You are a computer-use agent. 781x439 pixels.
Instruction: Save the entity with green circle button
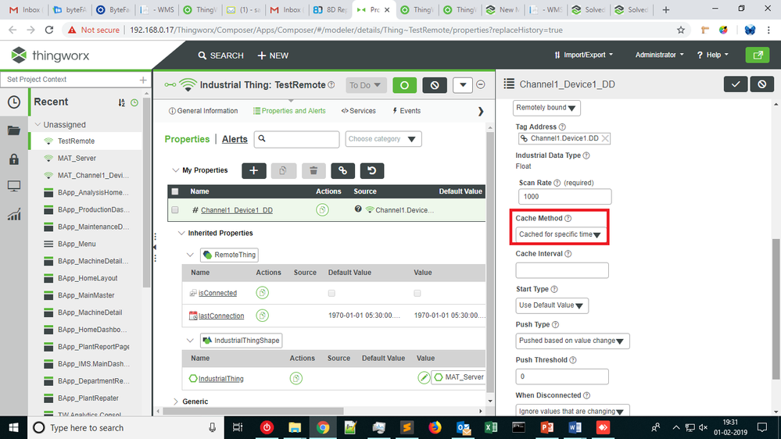coord(404,85)
